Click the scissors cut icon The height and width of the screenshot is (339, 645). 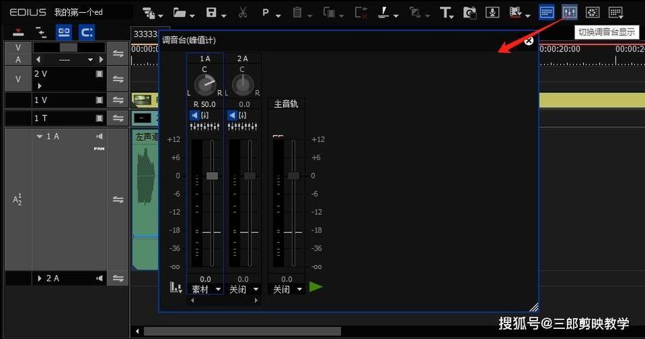coord(243,12)
